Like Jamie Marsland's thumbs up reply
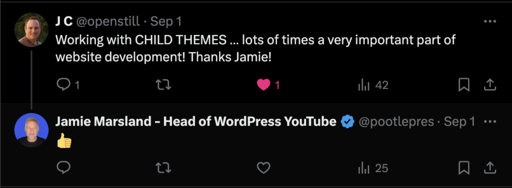 (x=263, y=168)
